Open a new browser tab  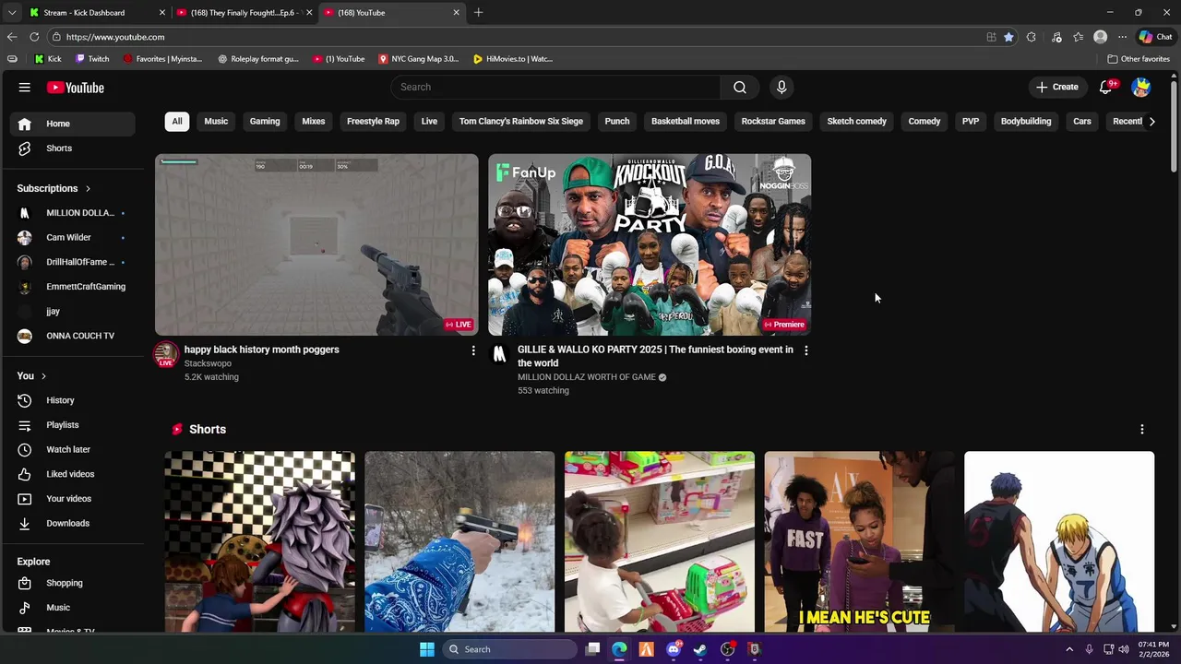[x=478, y=13]
